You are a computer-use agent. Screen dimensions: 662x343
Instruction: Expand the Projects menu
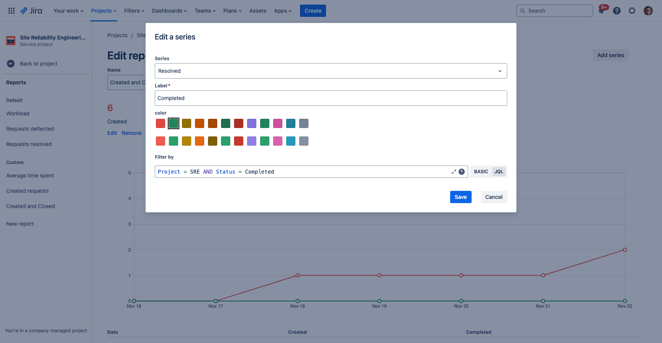coord(104,11)
